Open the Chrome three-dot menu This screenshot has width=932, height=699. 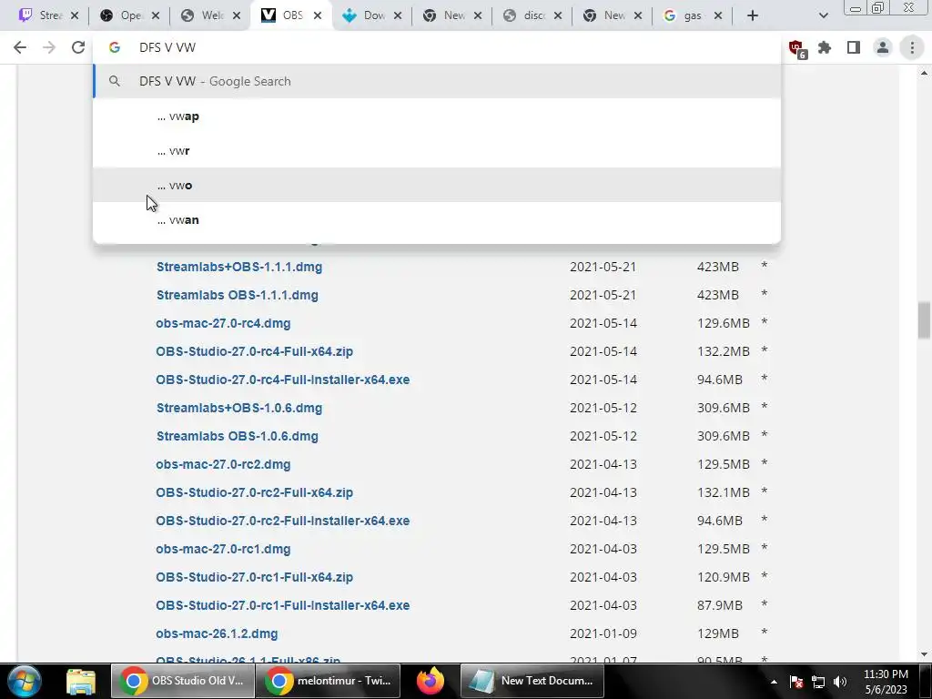[x=912, y=47]
